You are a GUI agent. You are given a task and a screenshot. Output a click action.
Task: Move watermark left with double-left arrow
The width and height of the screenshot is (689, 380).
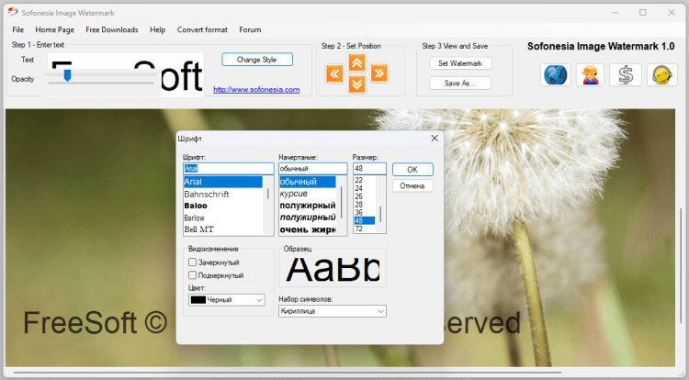[334, 73]
